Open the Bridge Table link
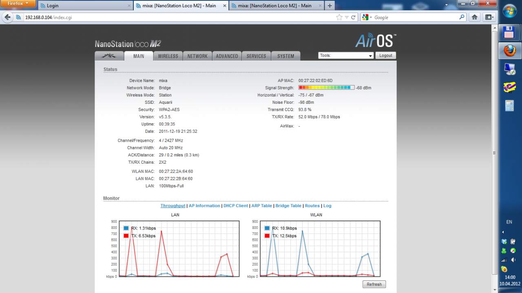The image size is (522, 293). coord(288,206)
